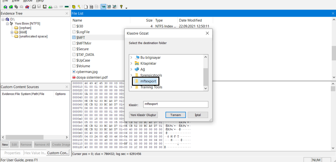
Task: Switch to the Properties tab
Action: pos(12,153)
